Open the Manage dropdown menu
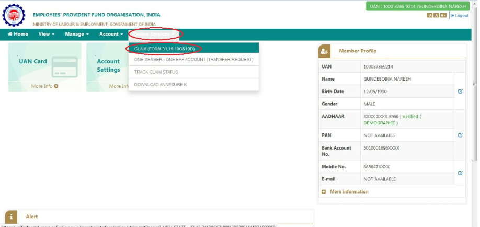480x227 pixels. 76,34
